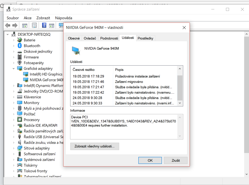Click Zobrazit všechny události button
The width and height of the screenshot is (249, 185).
point(94,146)
